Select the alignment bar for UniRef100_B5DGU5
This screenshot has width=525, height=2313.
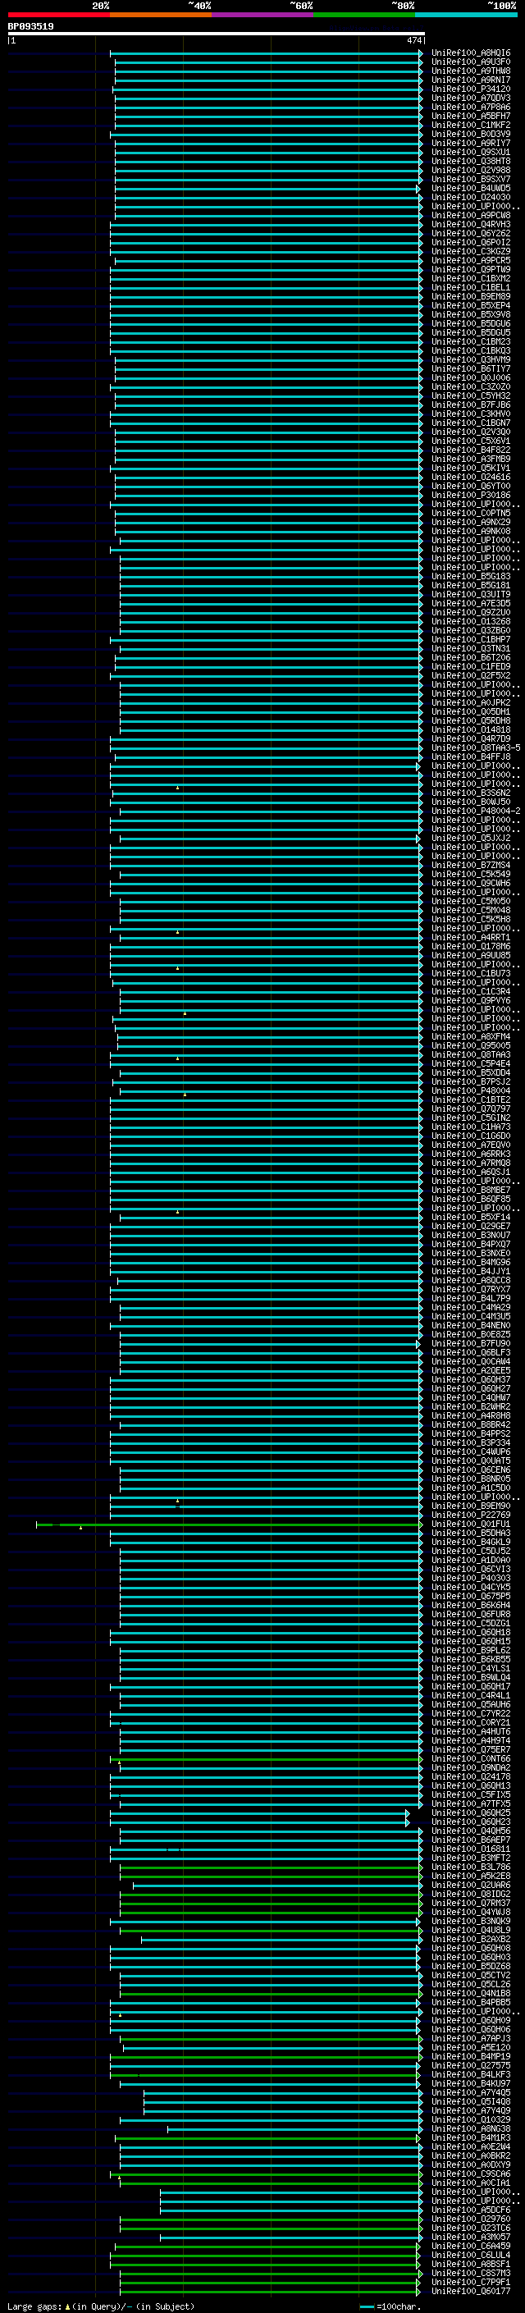pos(267,333)
